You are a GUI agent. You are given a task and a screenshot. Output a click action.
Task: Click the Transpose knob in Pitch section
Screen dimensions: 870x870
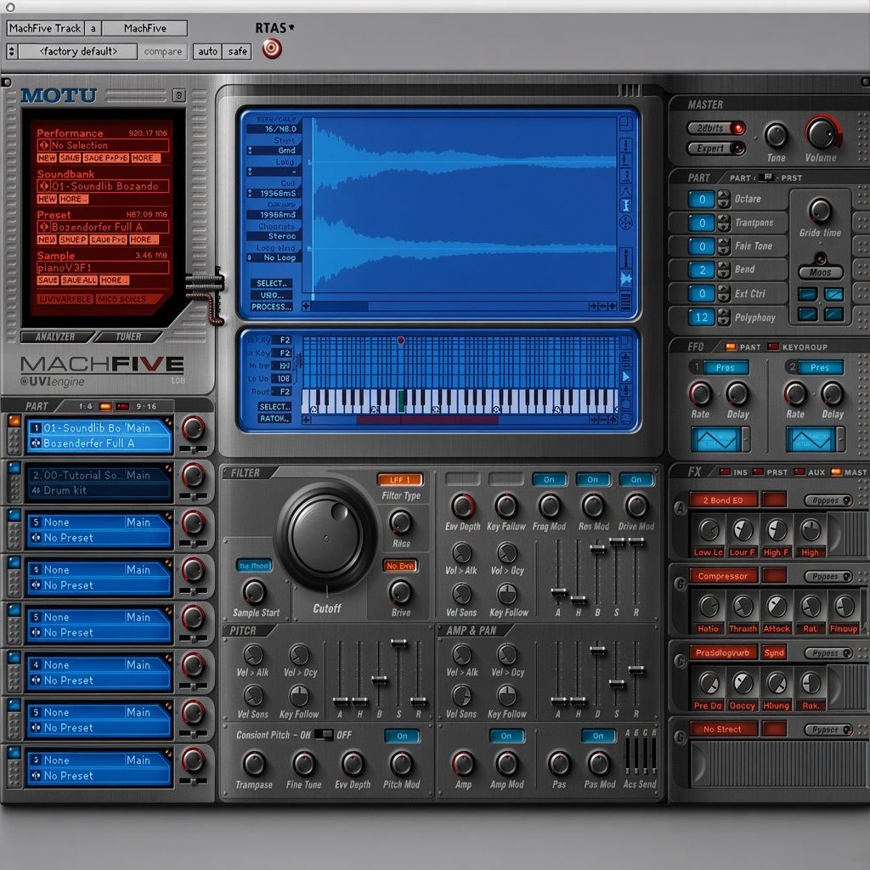click(253, 764)
